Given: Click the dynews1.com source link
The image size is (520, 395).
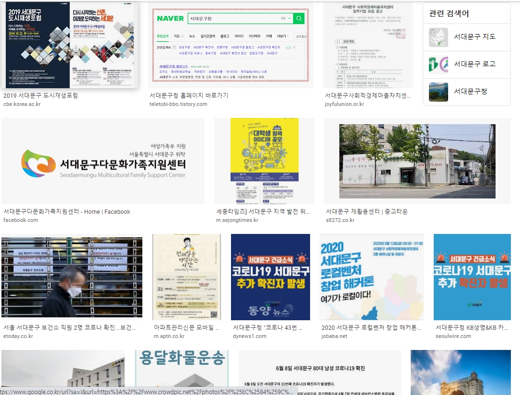Looking at the screenshot, I should (249, 337).
